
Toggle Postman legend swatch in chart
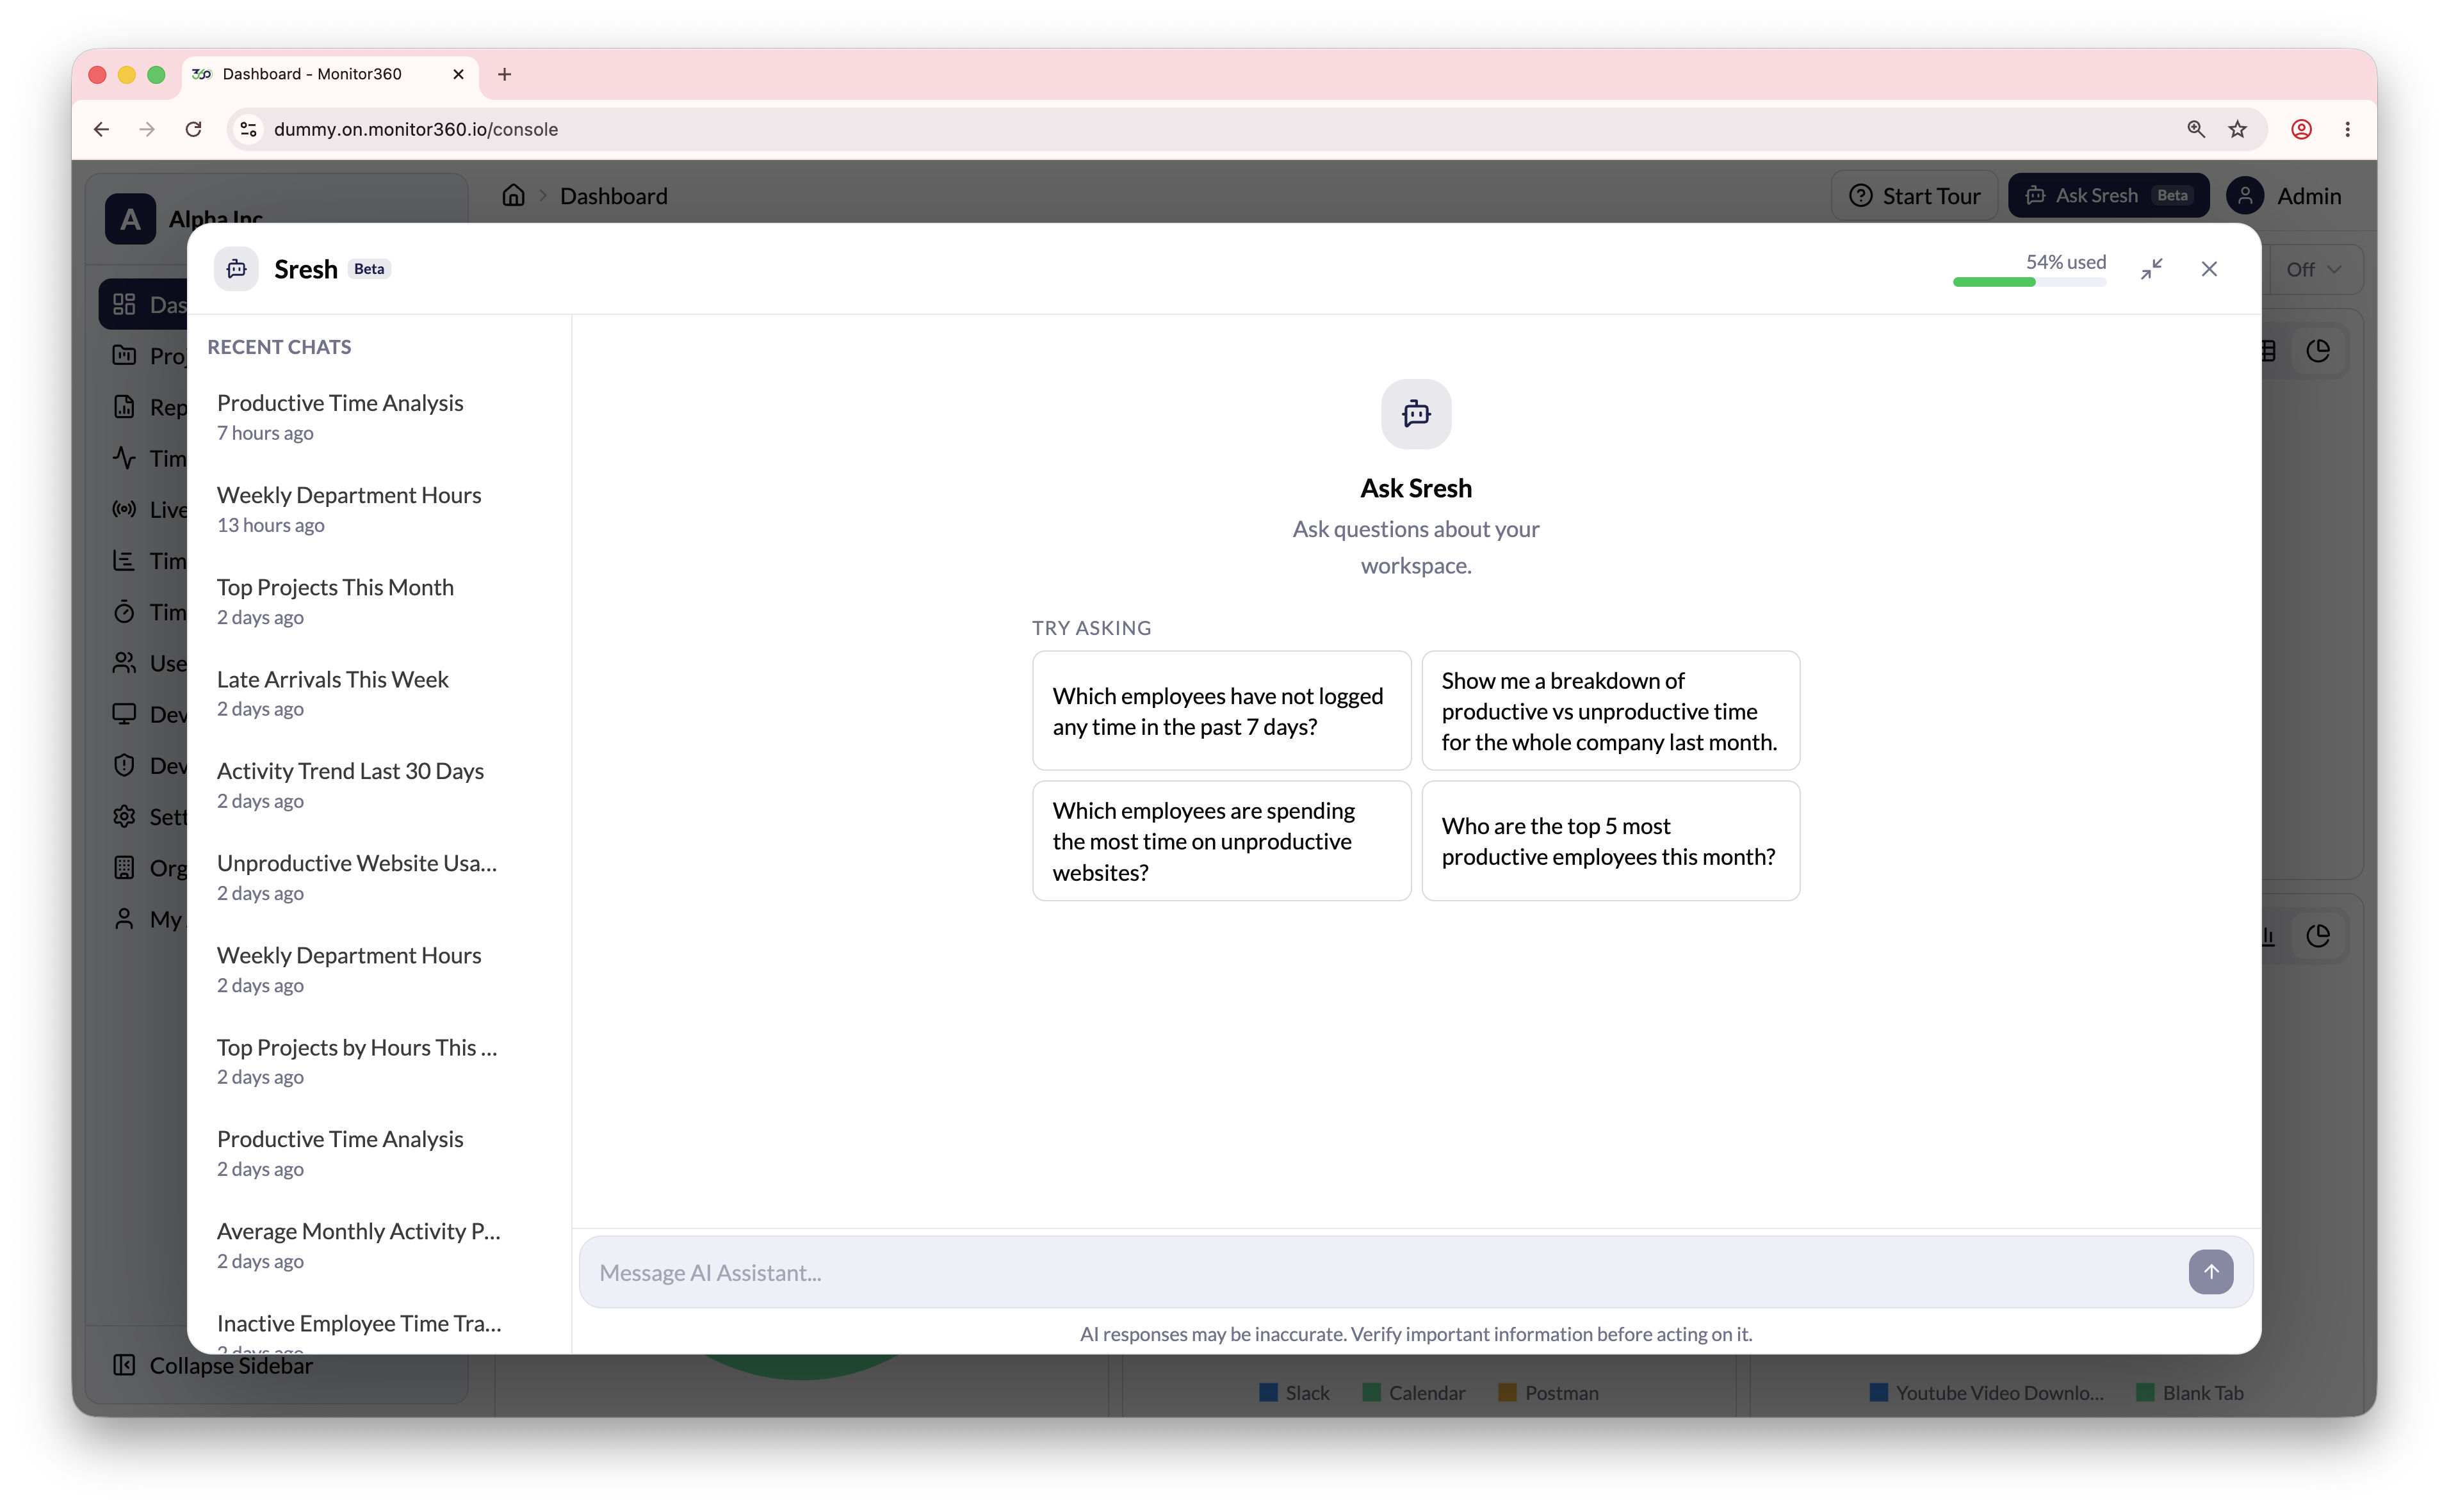(x=1507, y=1392)
